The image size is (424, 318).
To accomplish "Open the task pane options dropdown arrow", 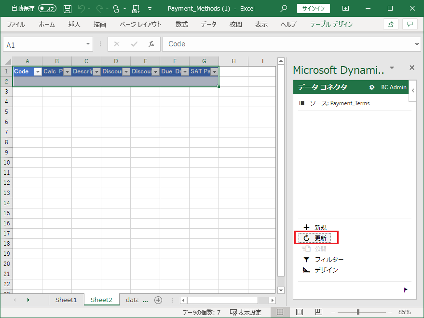I will coord(392,68).
